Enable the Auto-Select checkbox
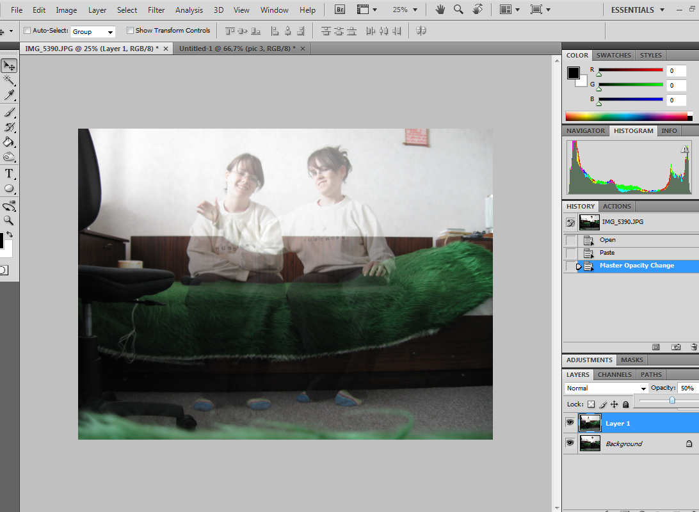 pos(27,30)
